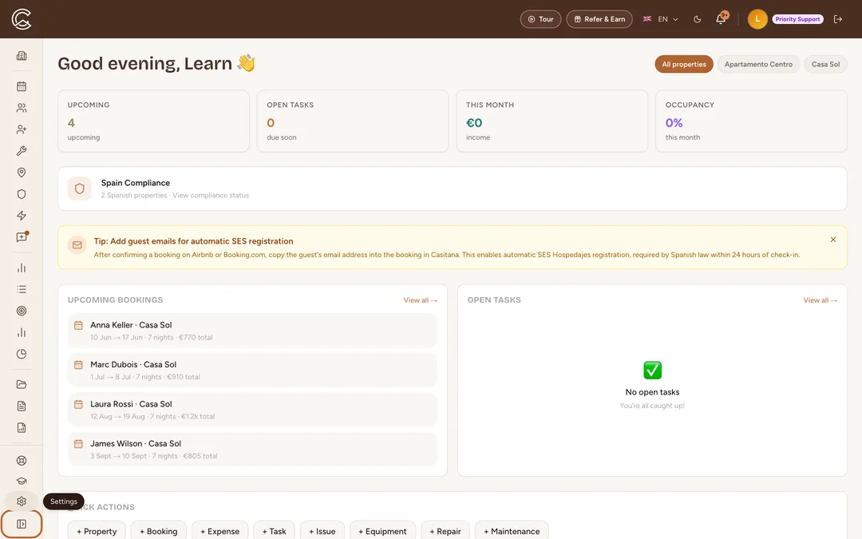Click the lifebuoy help icon in sidebar

point(22,461)
